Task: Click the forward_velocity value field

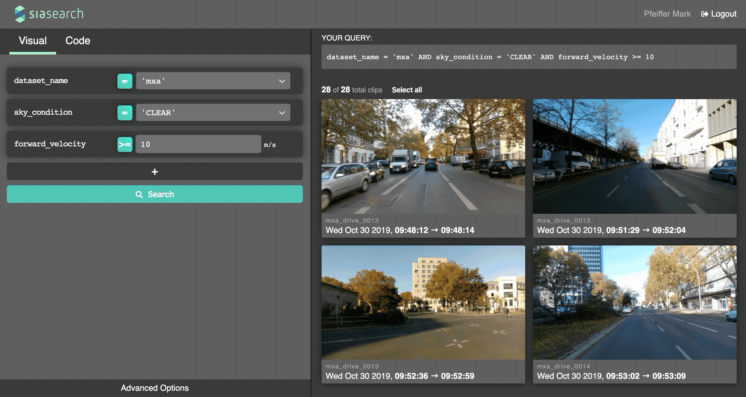Action: coord(198,144)
